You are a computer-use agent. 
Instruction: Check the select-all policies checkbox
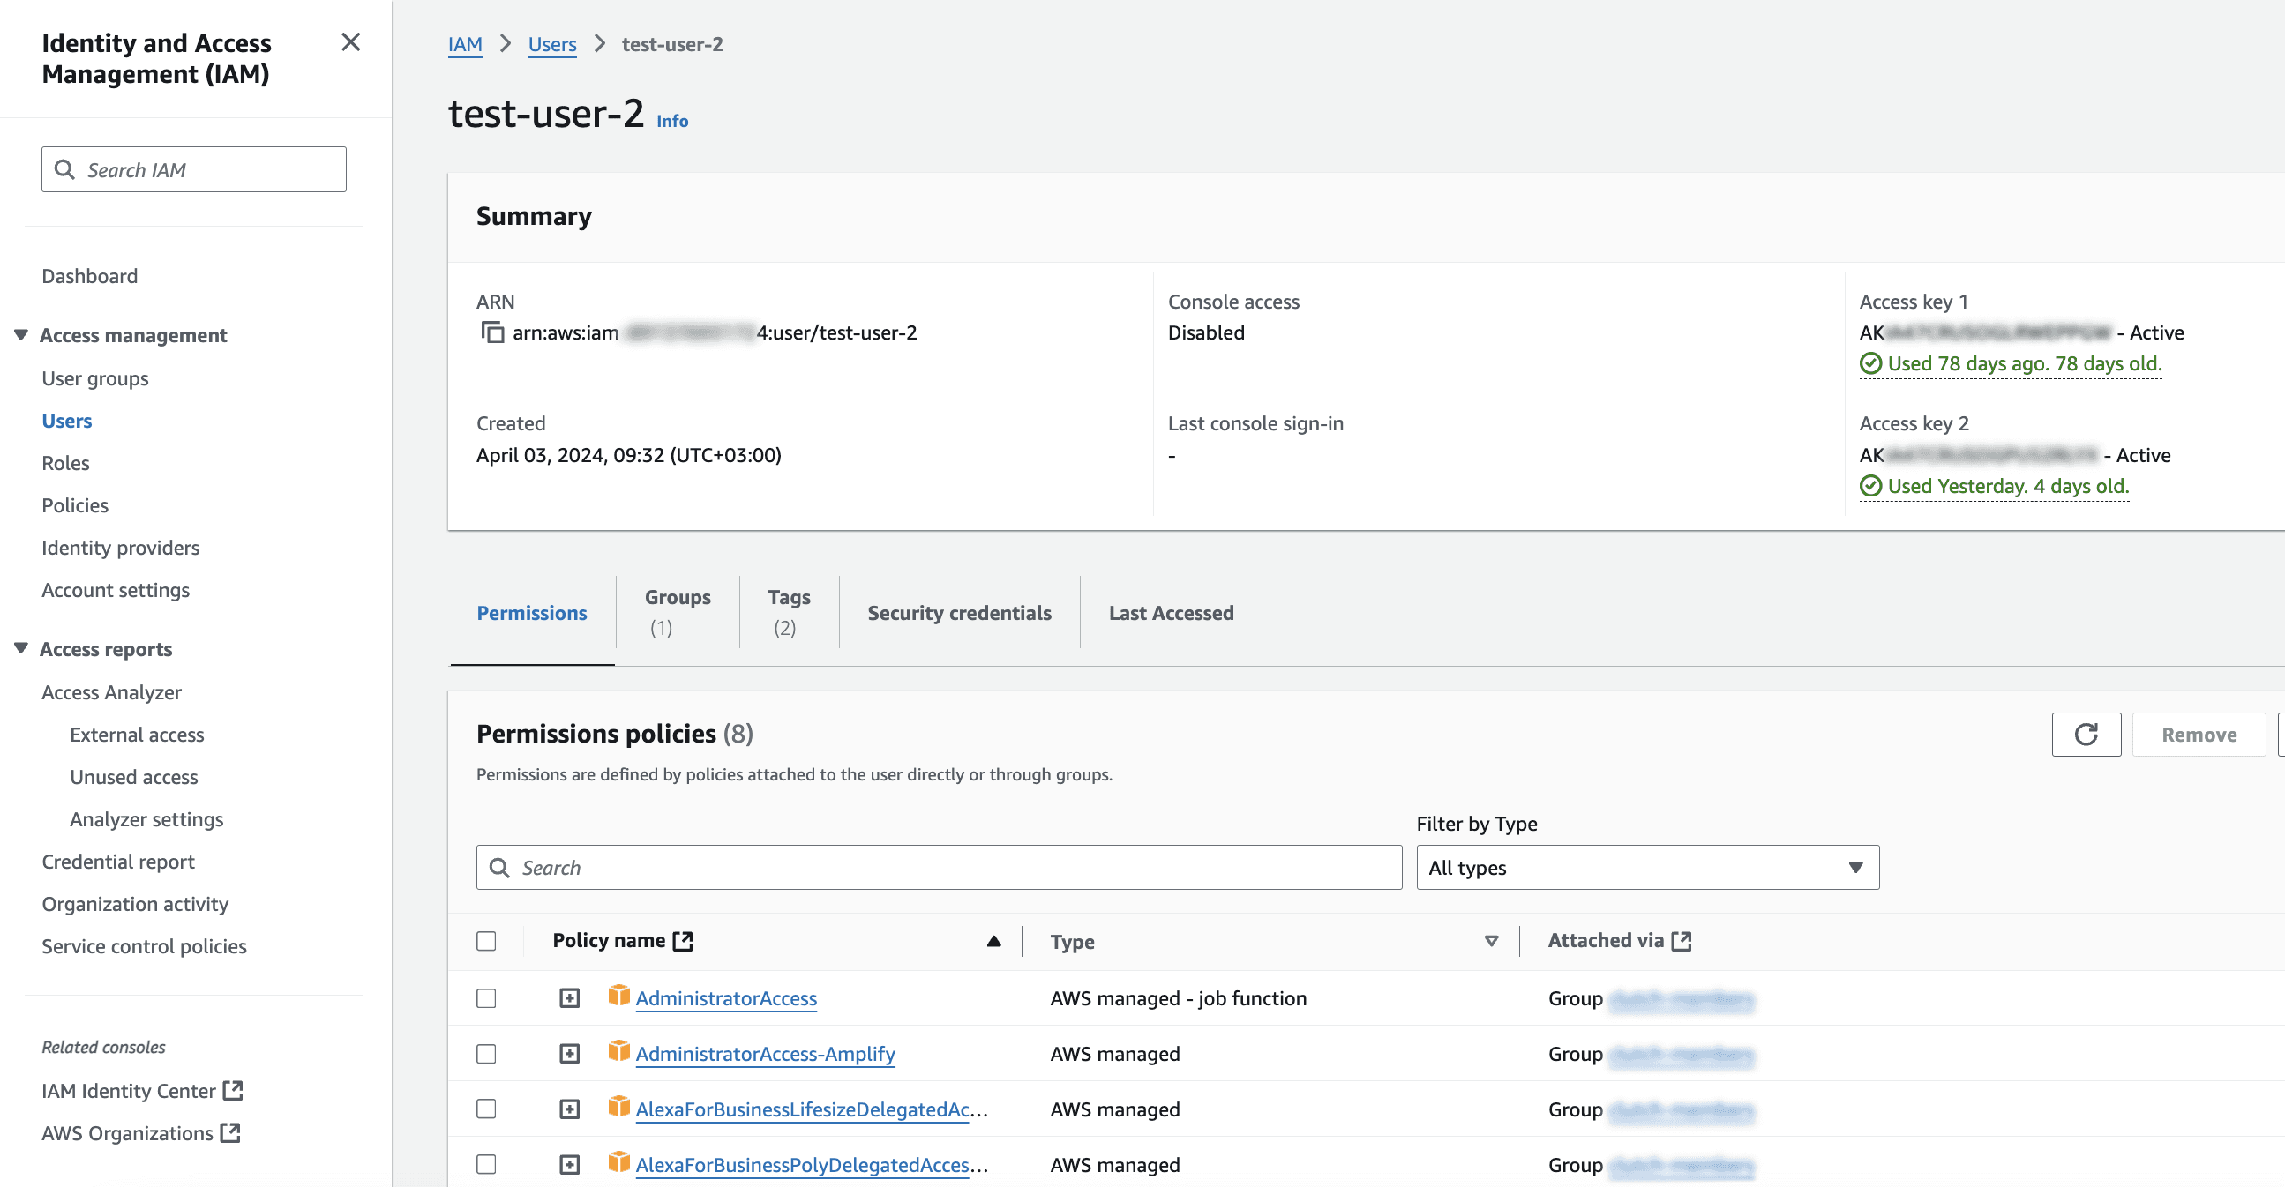click(486, 941)
